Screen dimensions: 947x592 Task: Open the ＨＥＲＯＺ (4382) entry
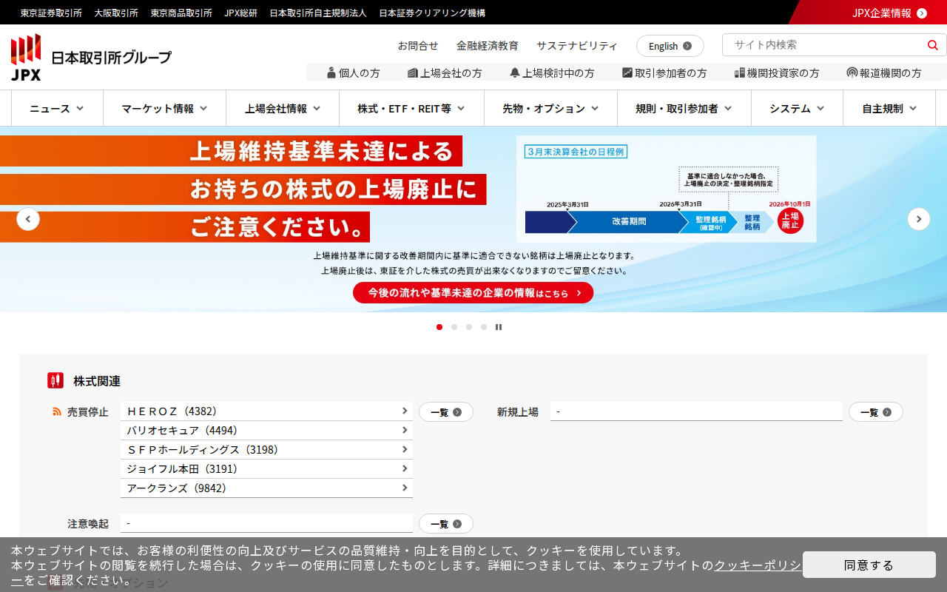click(266, 411)
